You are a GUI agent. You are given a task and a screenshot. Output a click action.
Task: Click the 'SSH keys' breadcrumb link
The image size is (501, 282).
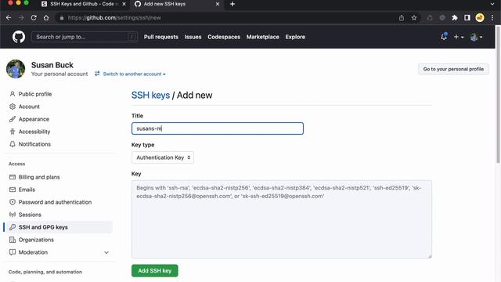tap(150, 96)
